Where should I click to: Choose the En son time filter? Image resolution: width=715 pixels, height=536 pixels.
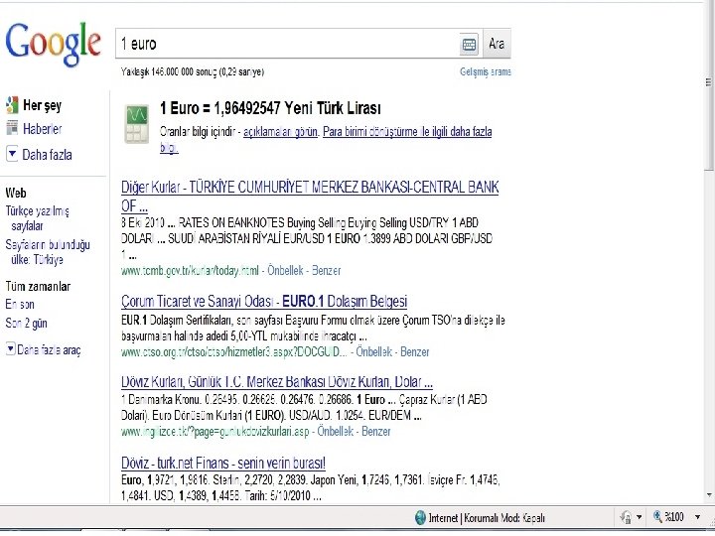(x=20, y=304)
